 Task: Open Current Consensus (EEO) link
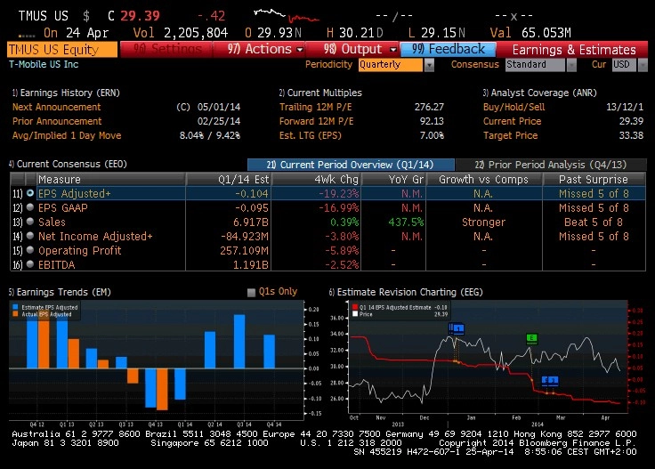tap(68, 164)
